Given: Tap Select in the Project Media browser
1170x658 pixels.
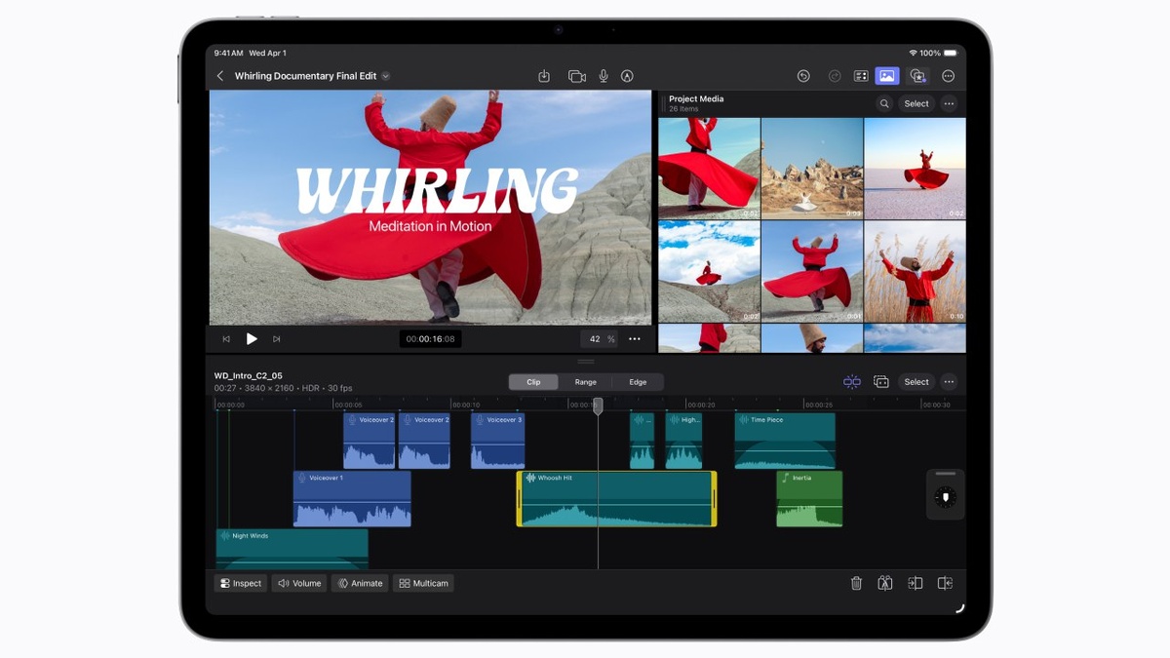Looking at the screenshot, I should click(916, 103).
